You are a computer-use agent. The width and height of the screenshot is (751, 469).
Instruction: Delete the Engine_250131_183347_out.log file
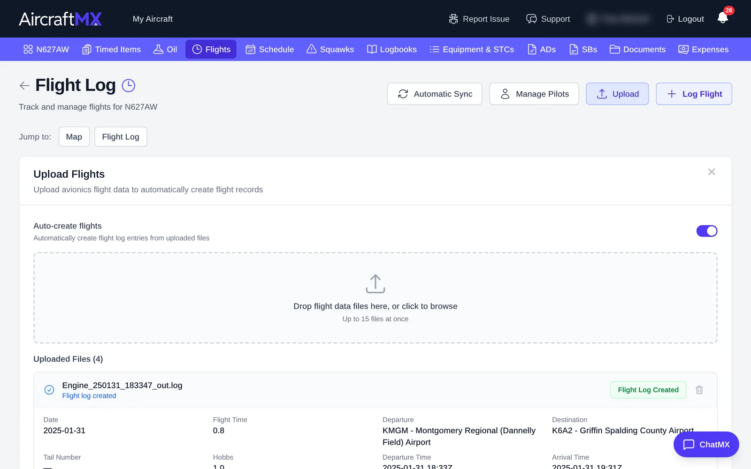[x=699, y=390]
